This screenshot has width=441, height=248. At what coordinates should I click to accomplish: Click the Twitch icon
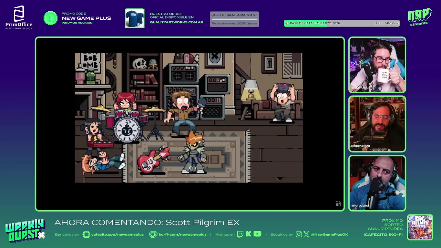[240, 234]
